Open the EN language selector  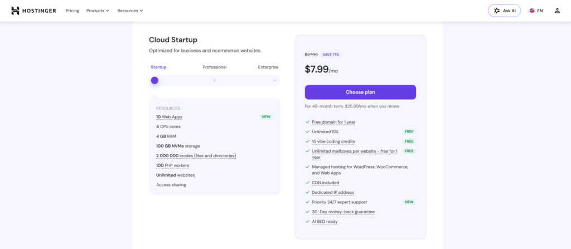(x=536, y=11)
